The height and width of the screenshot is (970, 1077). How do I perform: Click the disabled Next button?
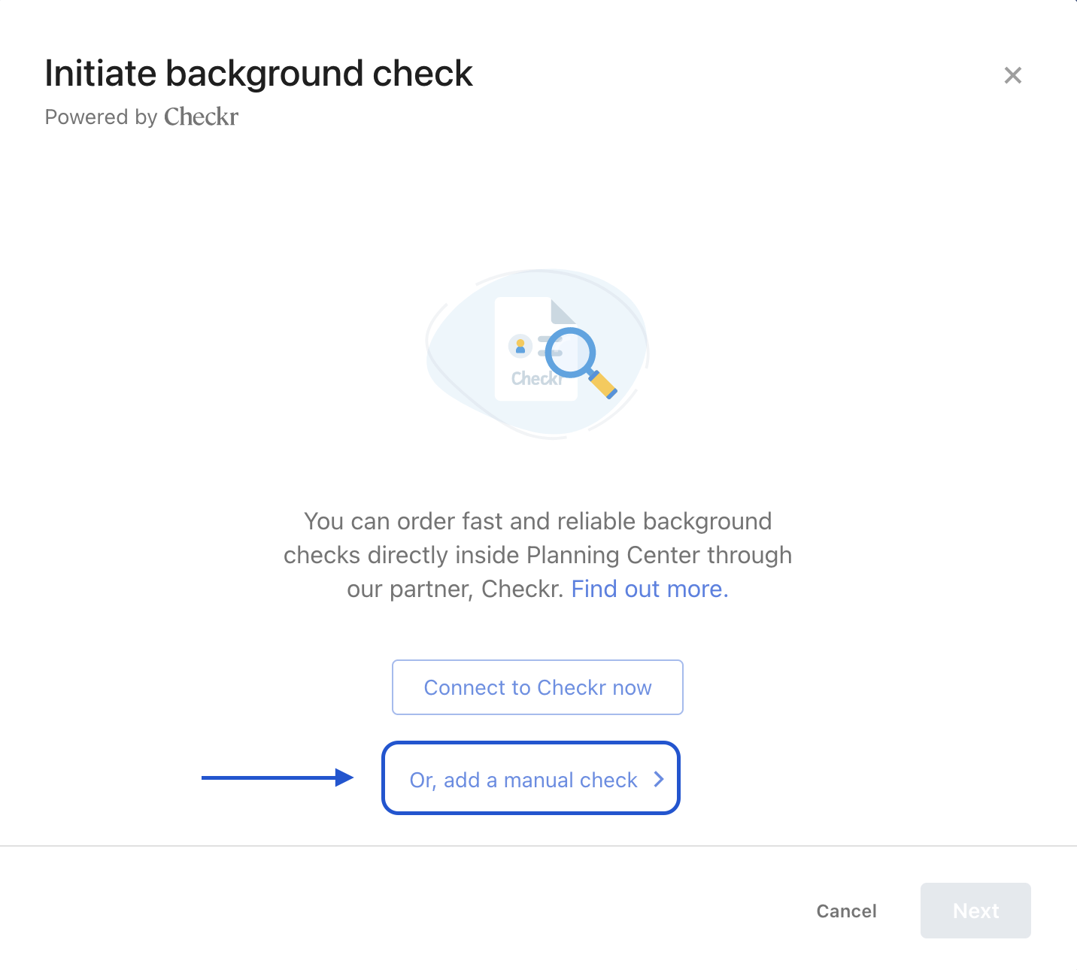pos(975,911)
